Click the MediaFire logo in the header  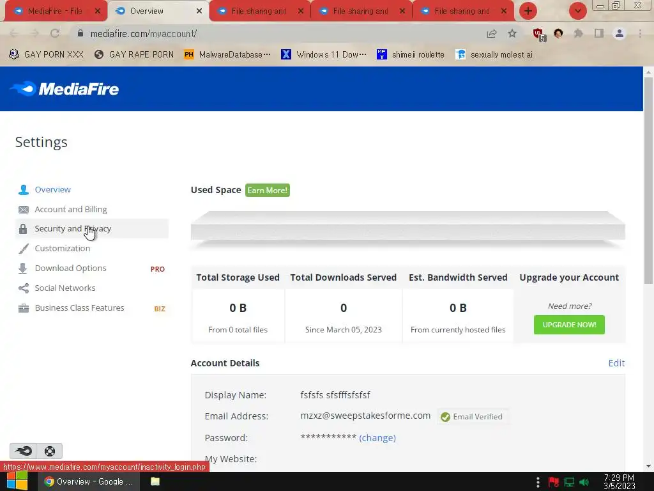[65, 89]
